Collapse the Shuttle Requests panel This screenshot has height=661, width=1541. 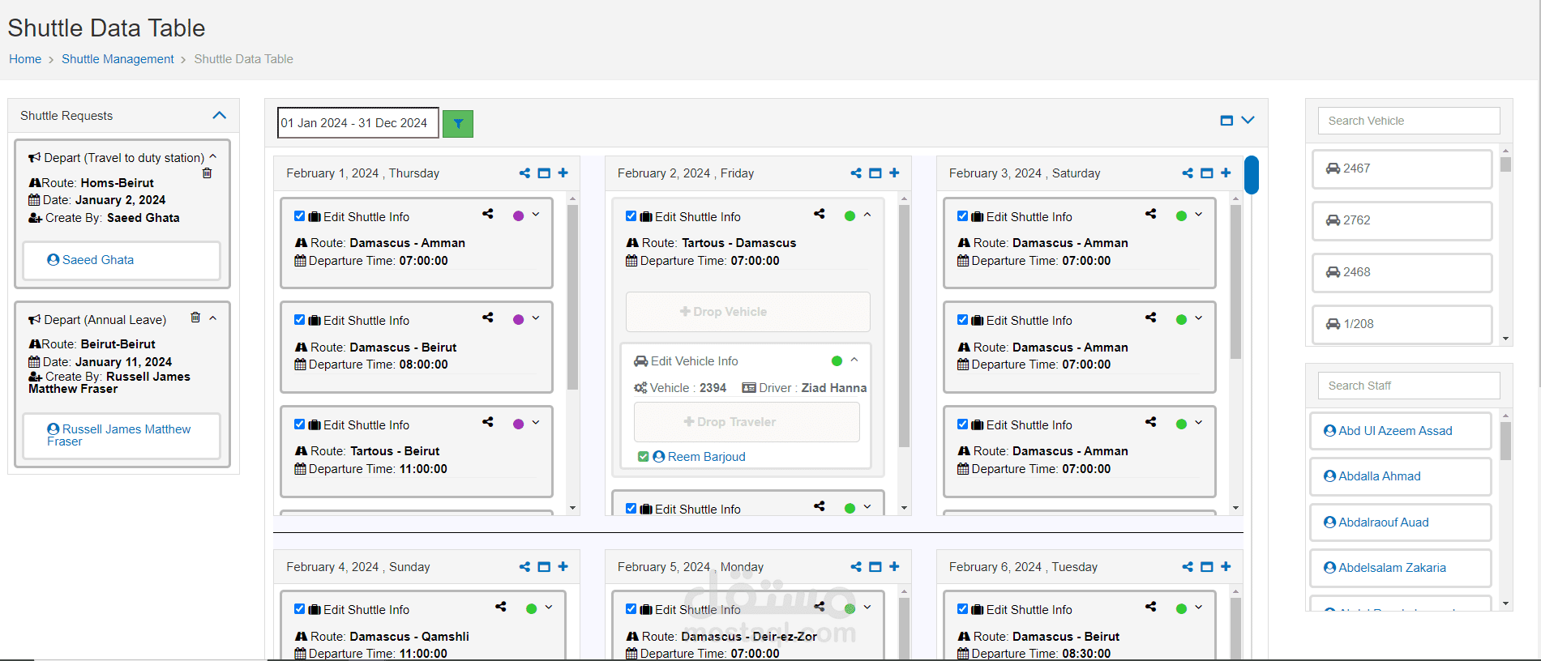point(219,116)
